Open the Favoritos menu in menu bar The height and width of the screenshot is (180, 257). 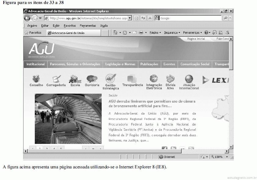pos(70,26)
